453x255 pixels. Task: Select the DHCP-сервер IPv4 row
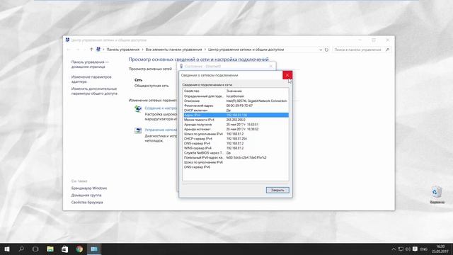coord(236,139)
